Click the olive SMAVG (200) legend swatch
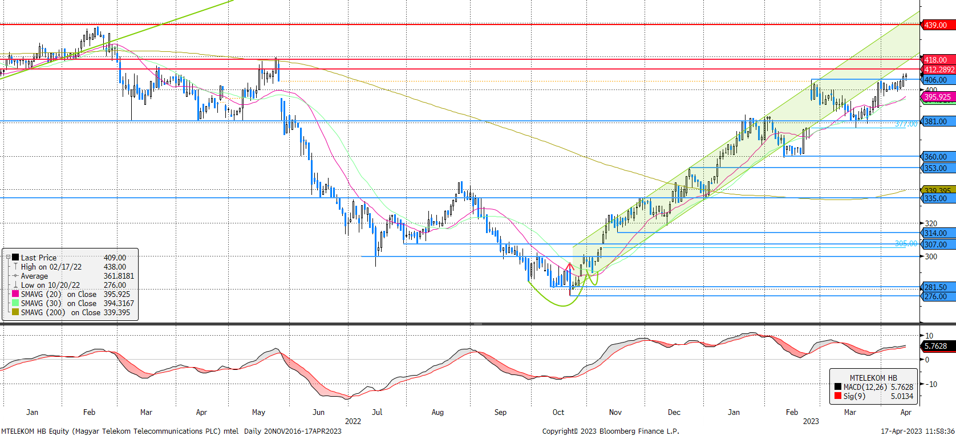This screenshot has width=956, height=436. coord(15,312)
